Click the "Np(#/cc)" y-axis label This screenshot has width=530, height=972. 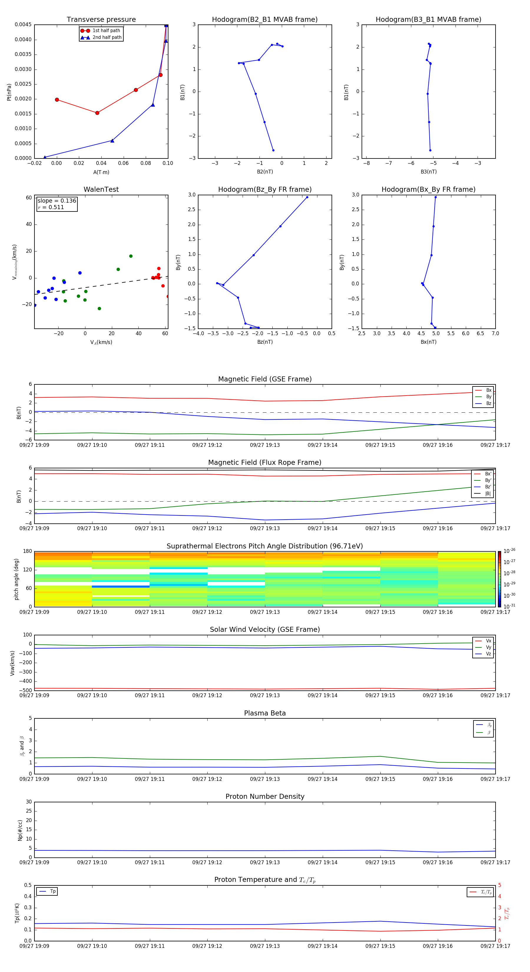(x=20, y=830)
